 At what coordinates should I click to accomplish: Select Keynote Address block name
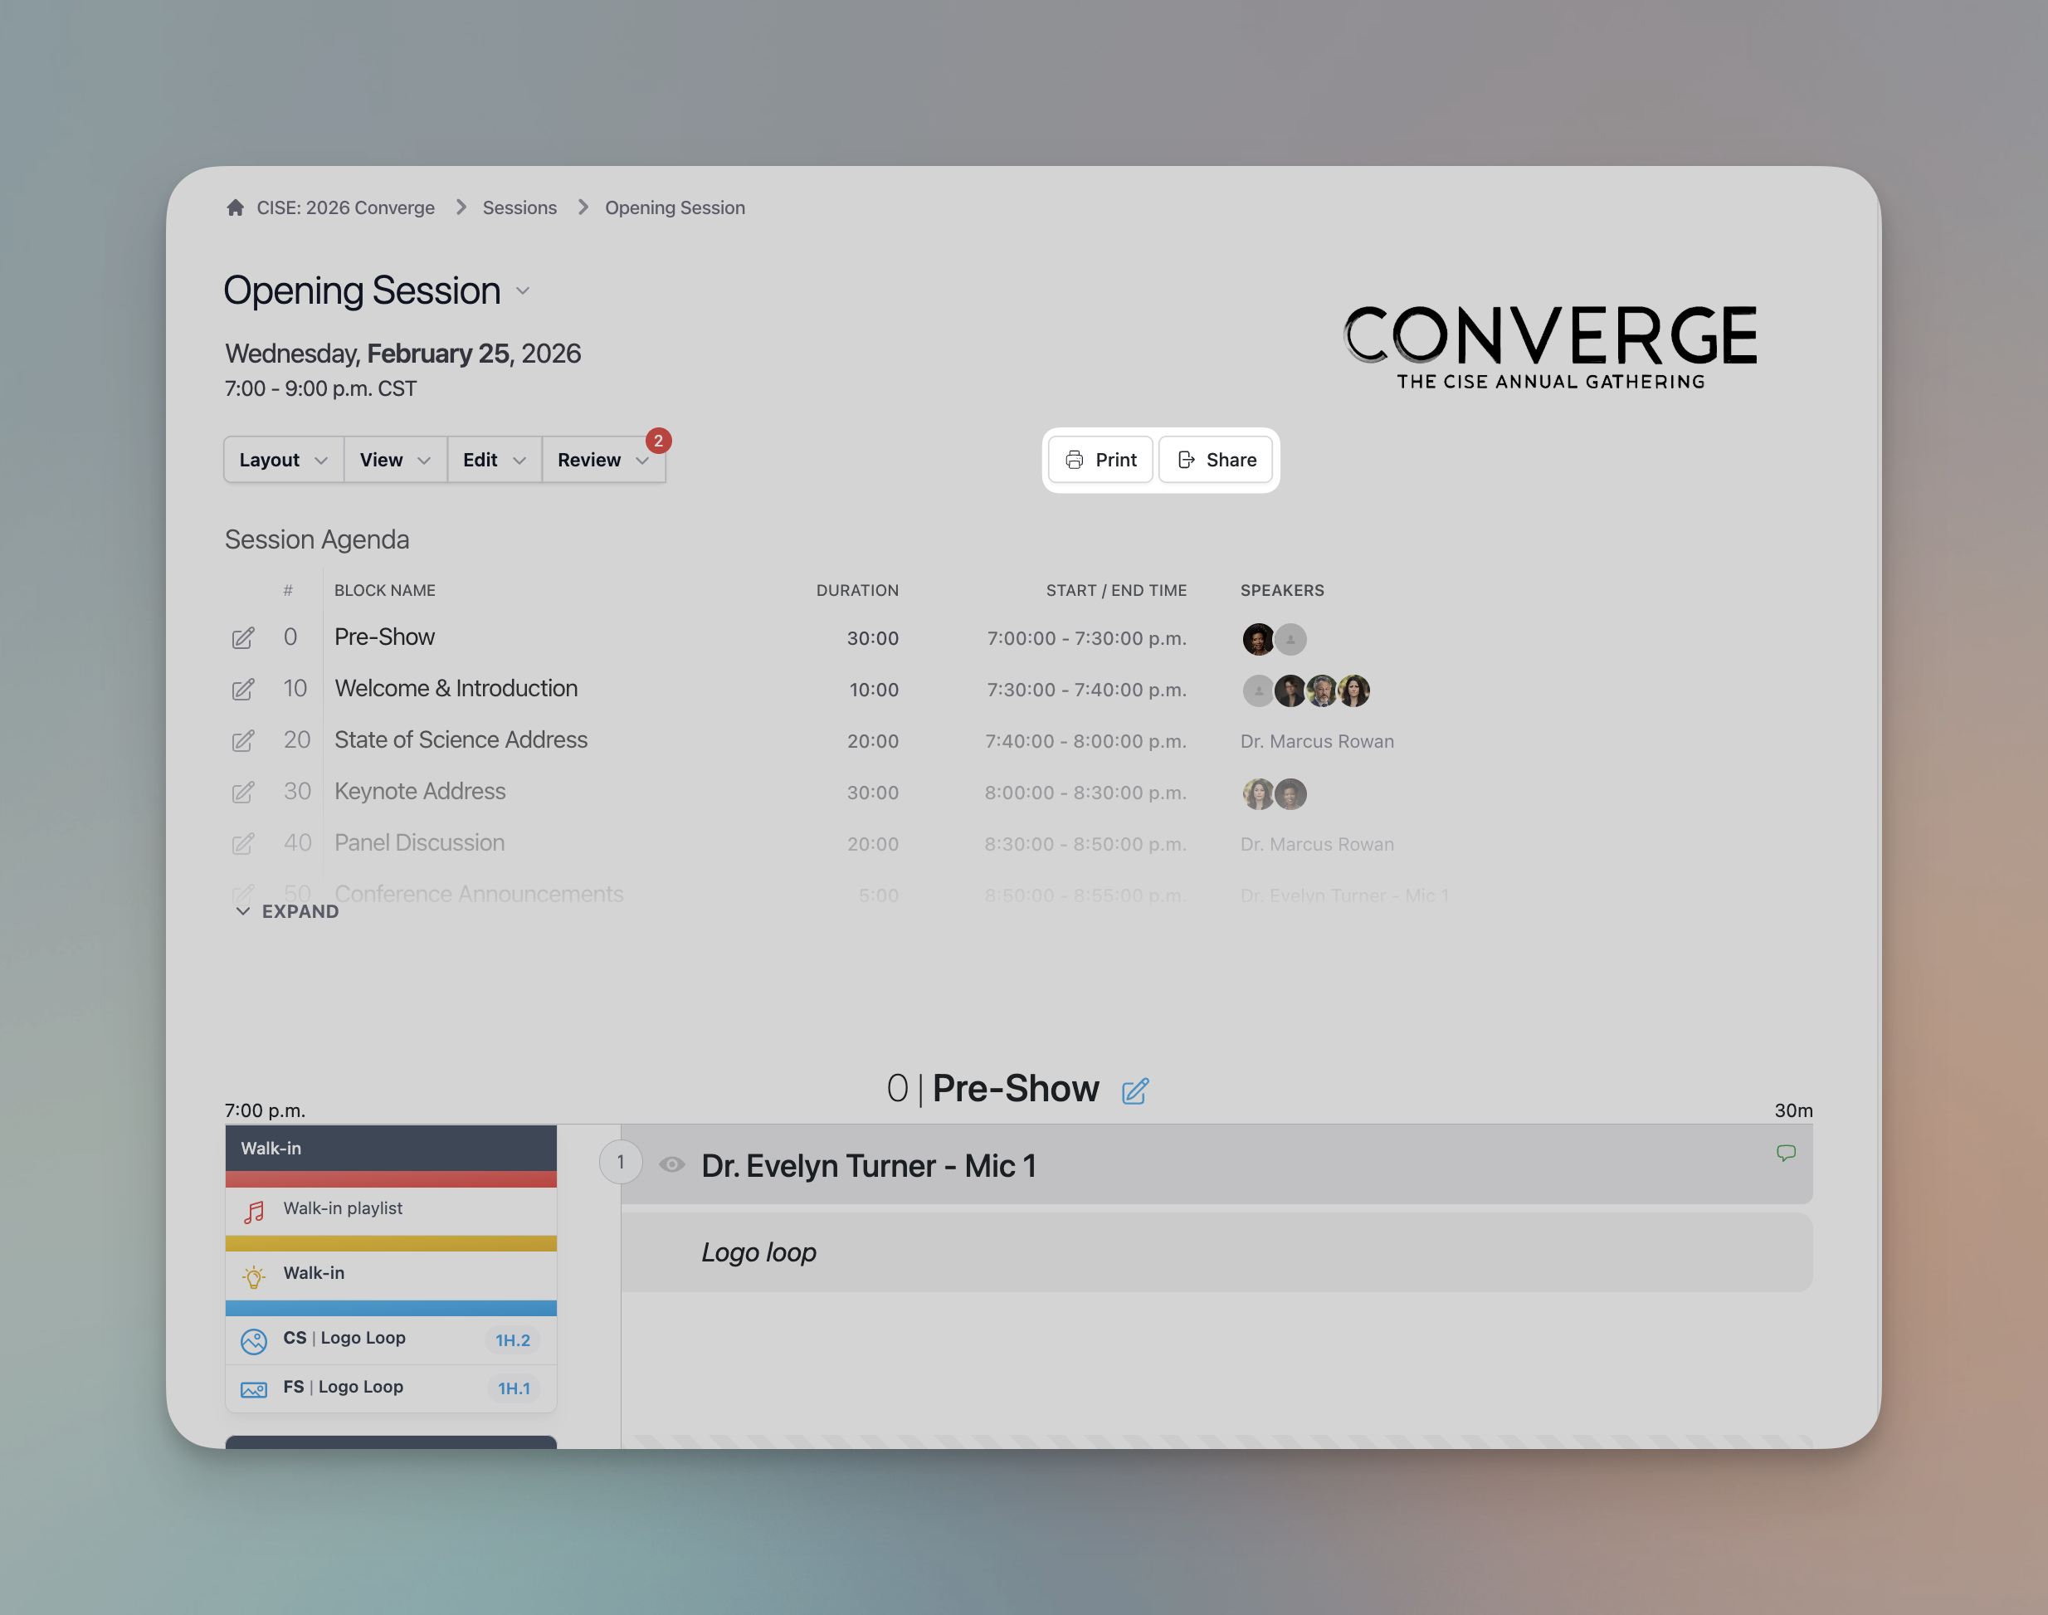420,792
